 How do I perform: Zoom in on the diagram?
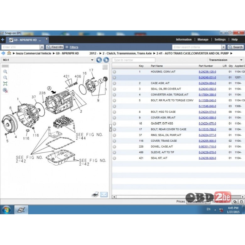coord(5,72)
